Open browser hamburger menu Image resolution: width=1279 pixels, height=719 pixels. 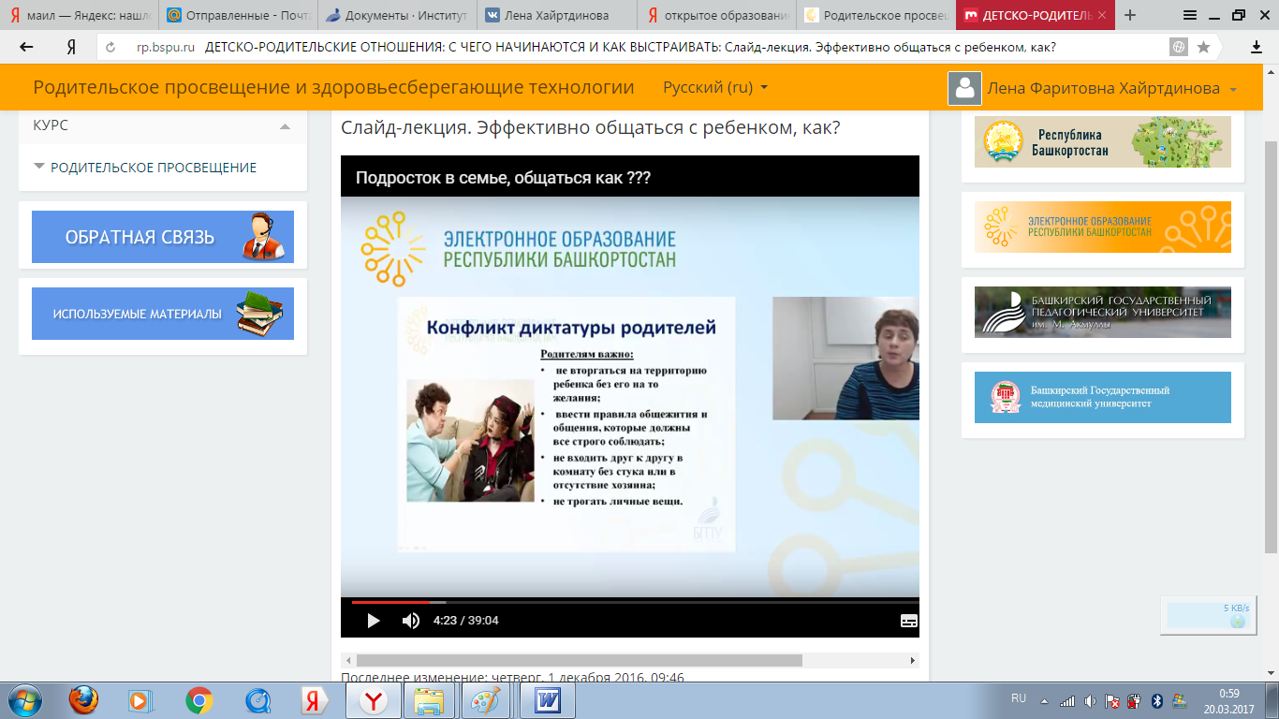tap(1190, 15)
